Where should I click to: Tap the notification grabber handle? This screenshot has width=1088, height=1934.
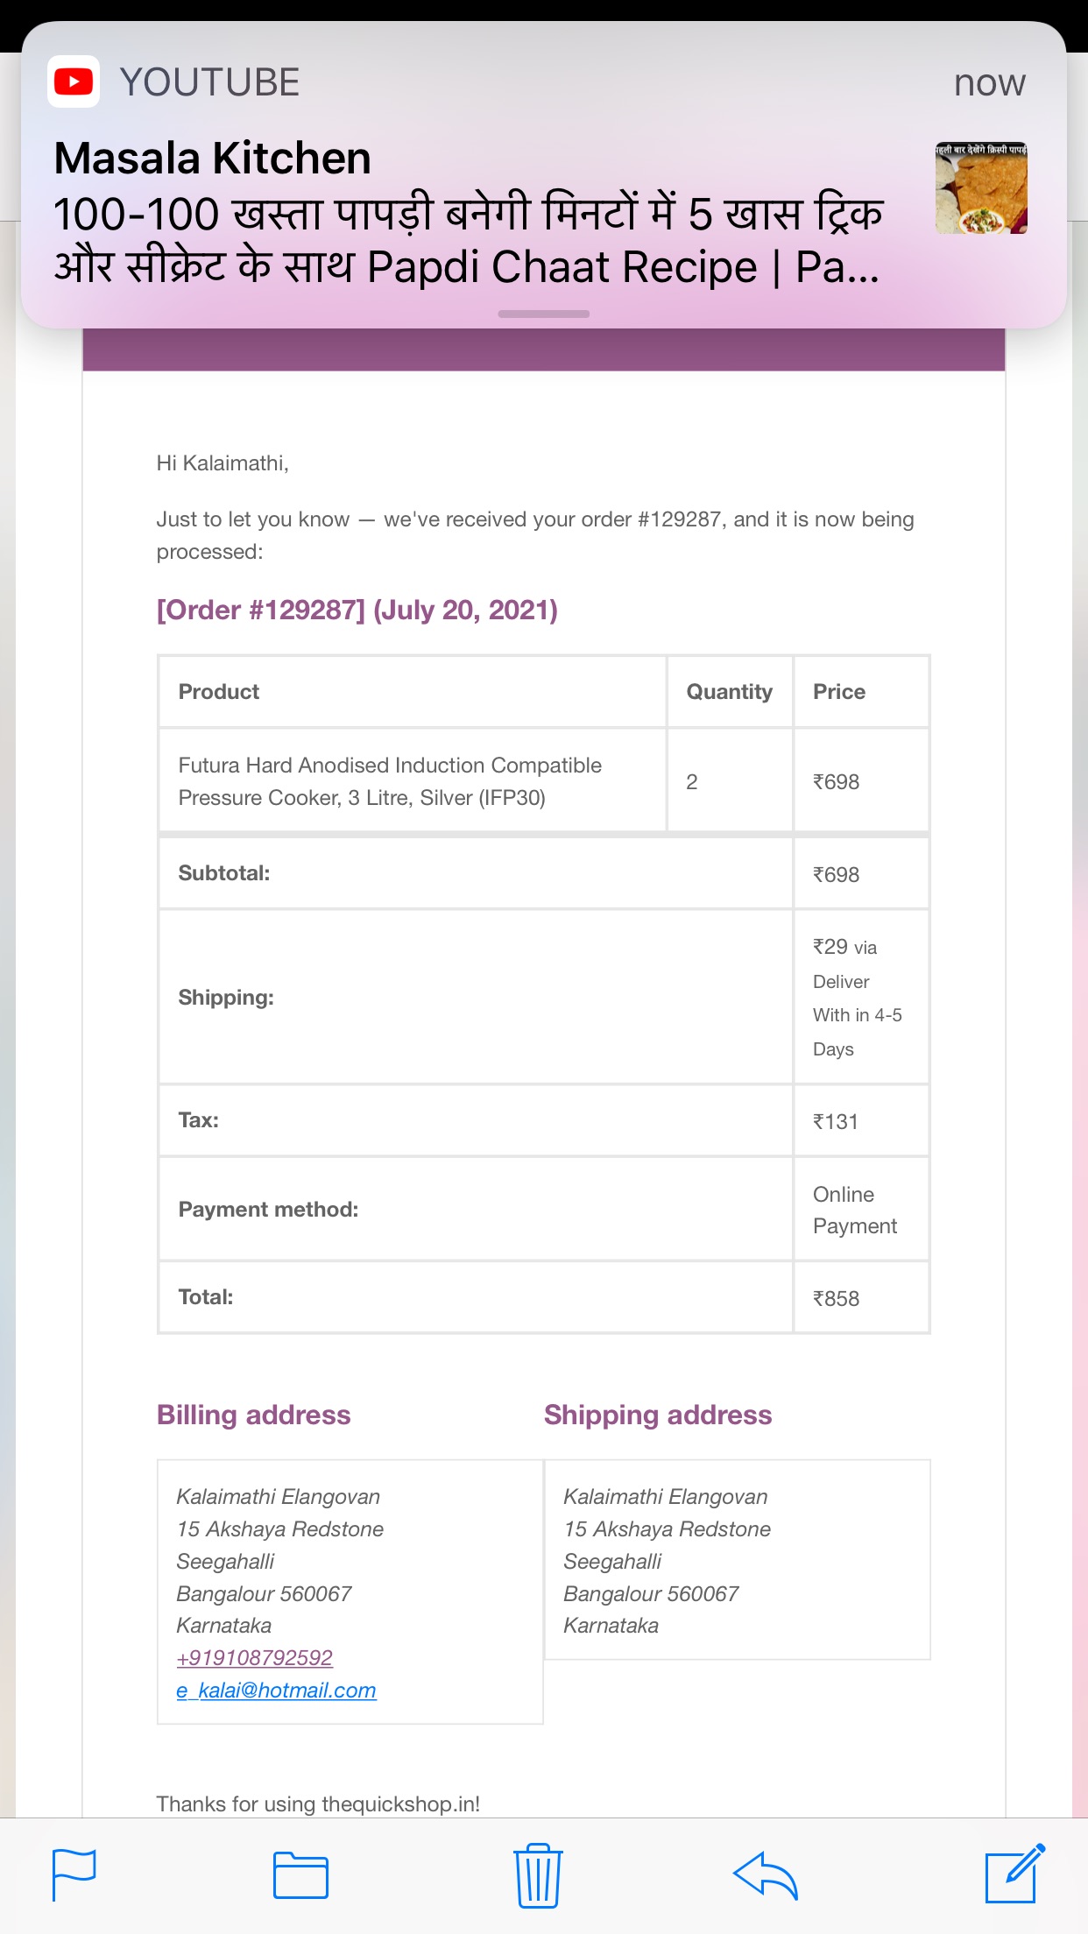pyautogui.click(x=543, y=314)
